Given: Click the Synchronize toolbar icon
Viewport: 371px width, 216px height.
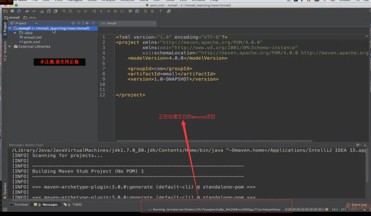Looking at the screenshot, I should click(x=19, y=11).
